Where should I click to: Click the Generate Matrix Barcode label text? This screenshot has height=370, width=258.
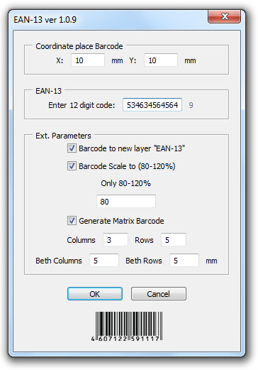(121, 221)
